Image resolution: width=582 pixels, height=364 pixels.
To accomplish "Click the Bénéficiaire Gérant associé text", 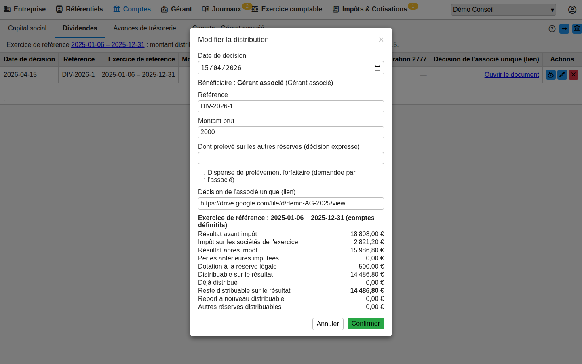I will [266, 83].
